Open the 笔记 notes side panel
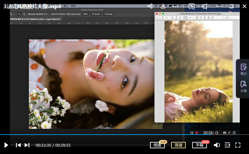Image resolution: width=249 pixels, height=154 pixels. tap(243, 69)
